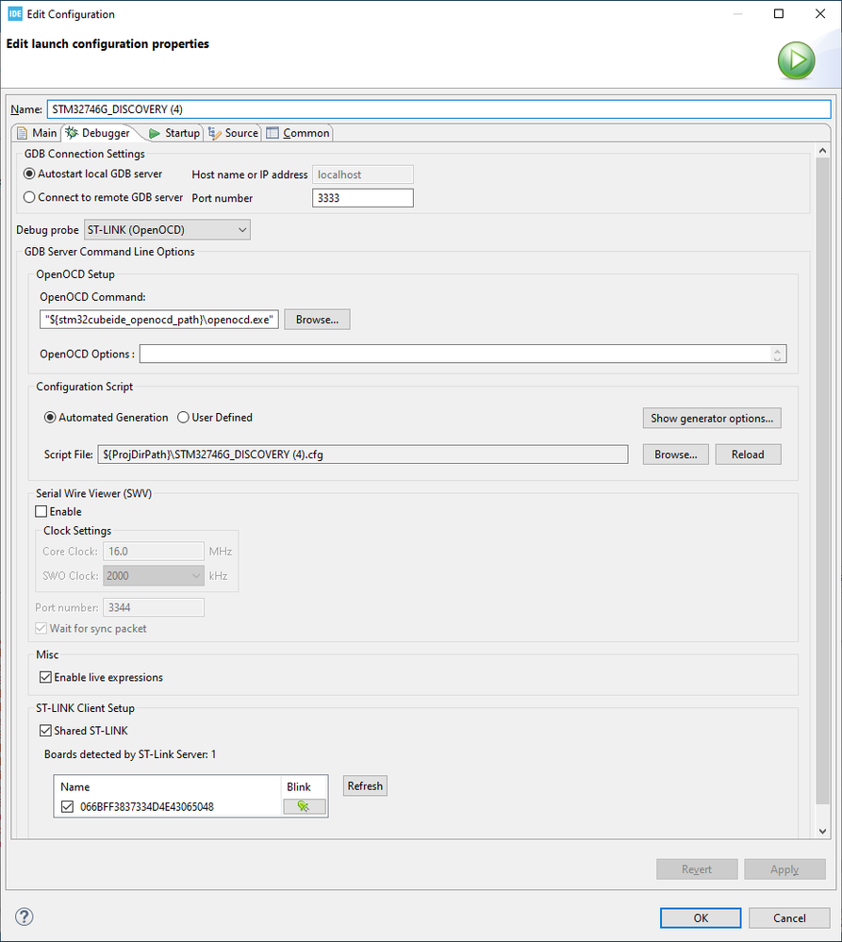The image size is (842, 942).
Task: Refresh detected ST-Link boards
Action: coord(365,785)
